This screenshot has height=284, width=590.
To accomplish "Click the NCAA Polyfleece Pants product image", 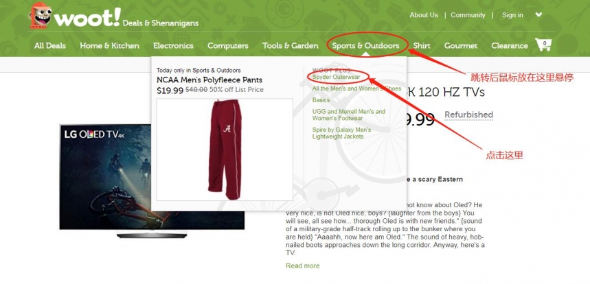I will (225, 150).
